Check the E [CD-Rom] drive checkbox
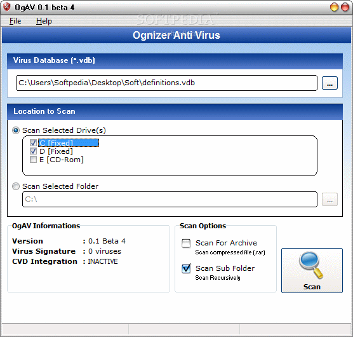 click(x=33, y=160)
